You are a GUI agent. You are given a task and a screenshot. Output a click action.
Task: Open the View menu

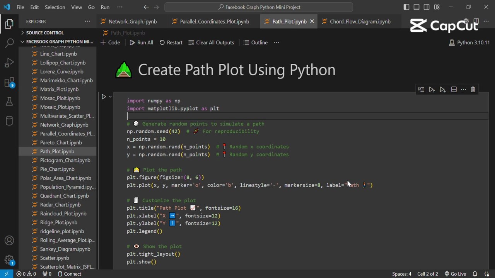tap(77, 7)
